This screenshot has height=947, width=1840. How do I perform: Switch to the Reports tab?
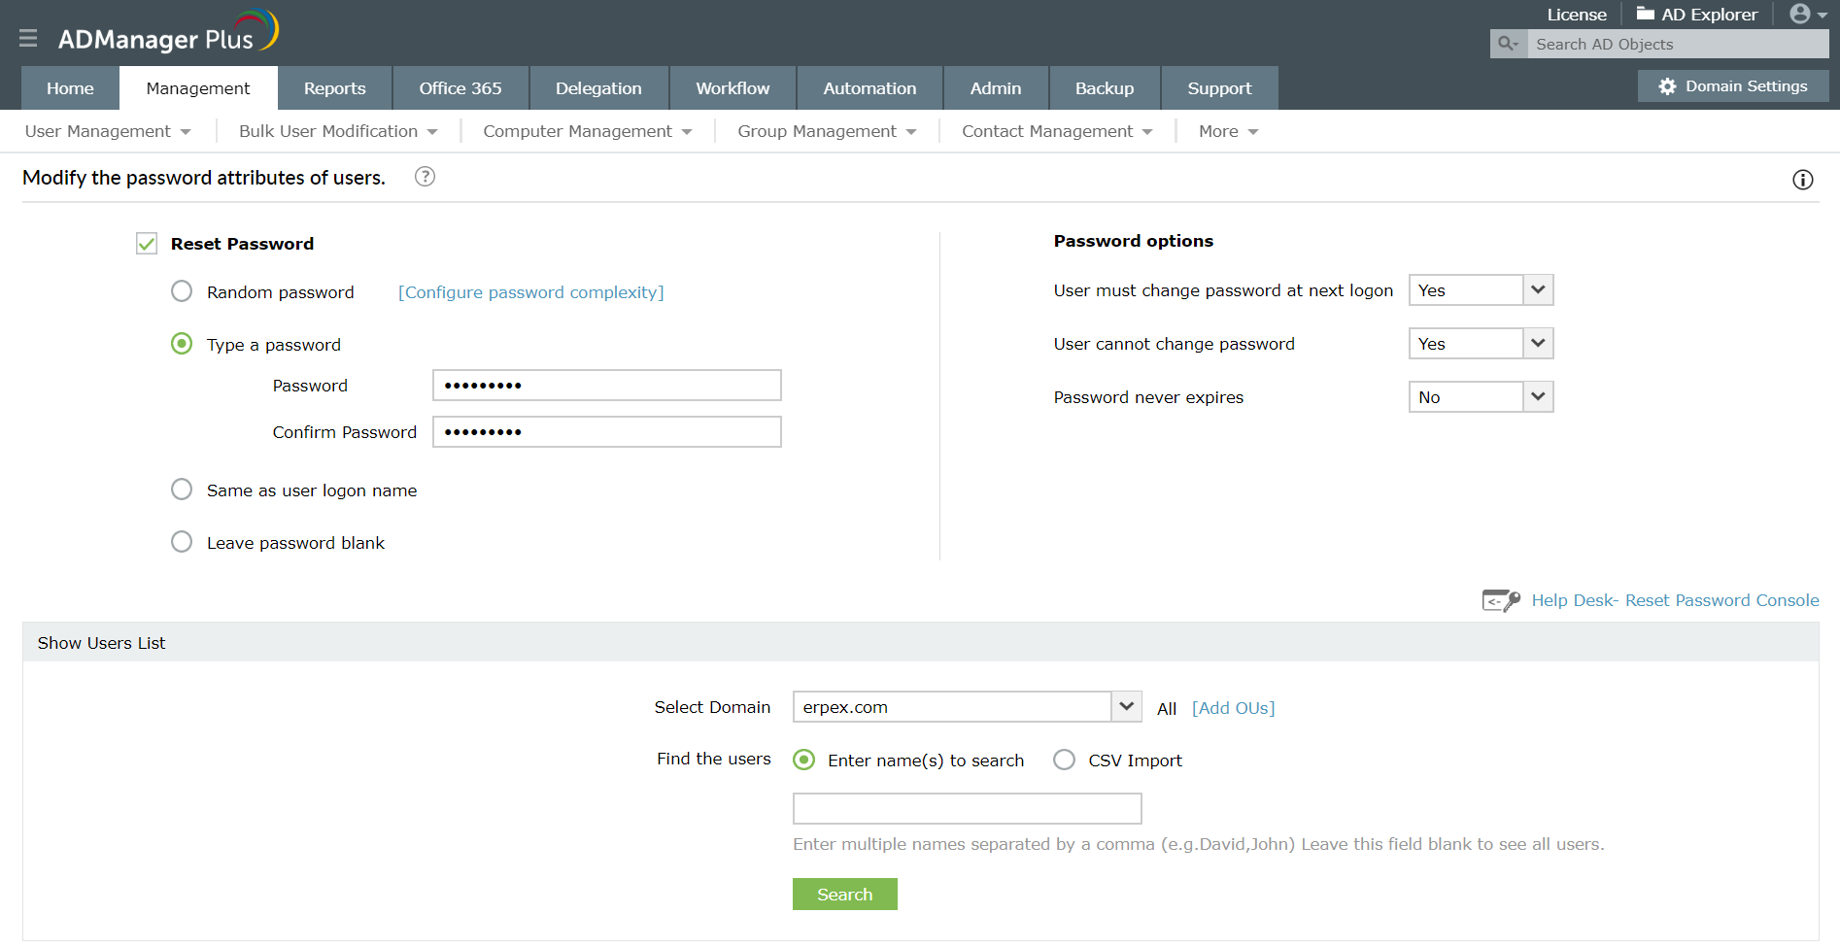(335, 88)
